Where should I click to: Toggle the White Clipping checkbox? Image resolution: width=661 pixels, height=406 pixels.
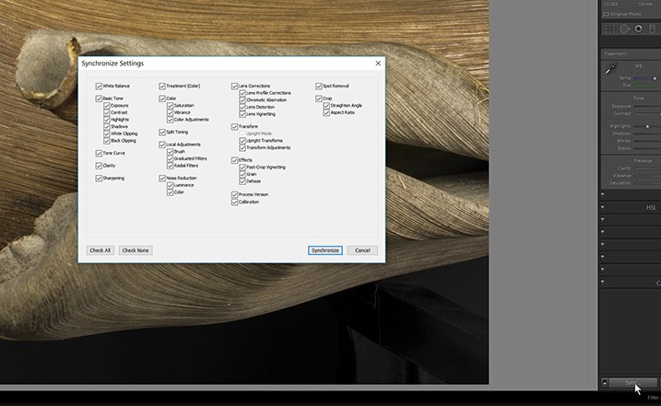pyautogui.click(x=107, y=133)
